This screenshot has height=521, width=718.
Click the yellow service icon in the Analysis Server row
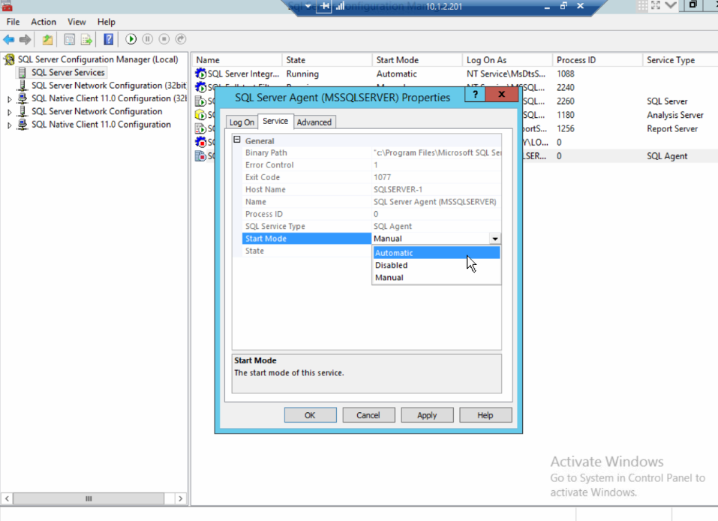(x=200, y=115)
